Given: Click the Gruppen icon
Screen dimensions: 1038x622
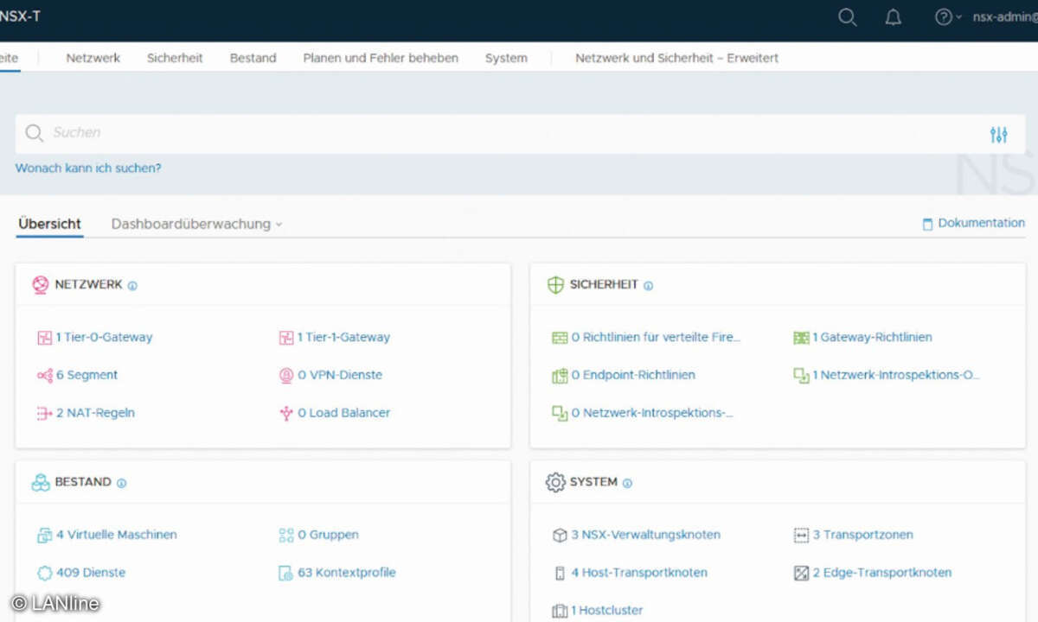Looking at the screenshot, I should [x=286, y=536].
